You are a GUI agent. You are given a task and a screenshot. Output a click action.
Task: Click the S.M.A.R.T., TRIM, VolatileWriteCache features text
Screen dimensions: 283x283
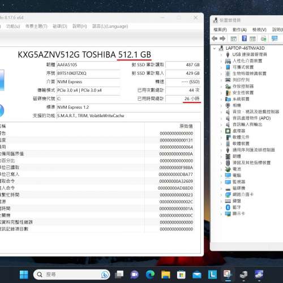click(x=91, y=115)
